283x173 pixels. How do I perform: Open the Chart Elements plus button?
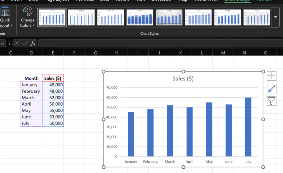[x=271, y=76]
